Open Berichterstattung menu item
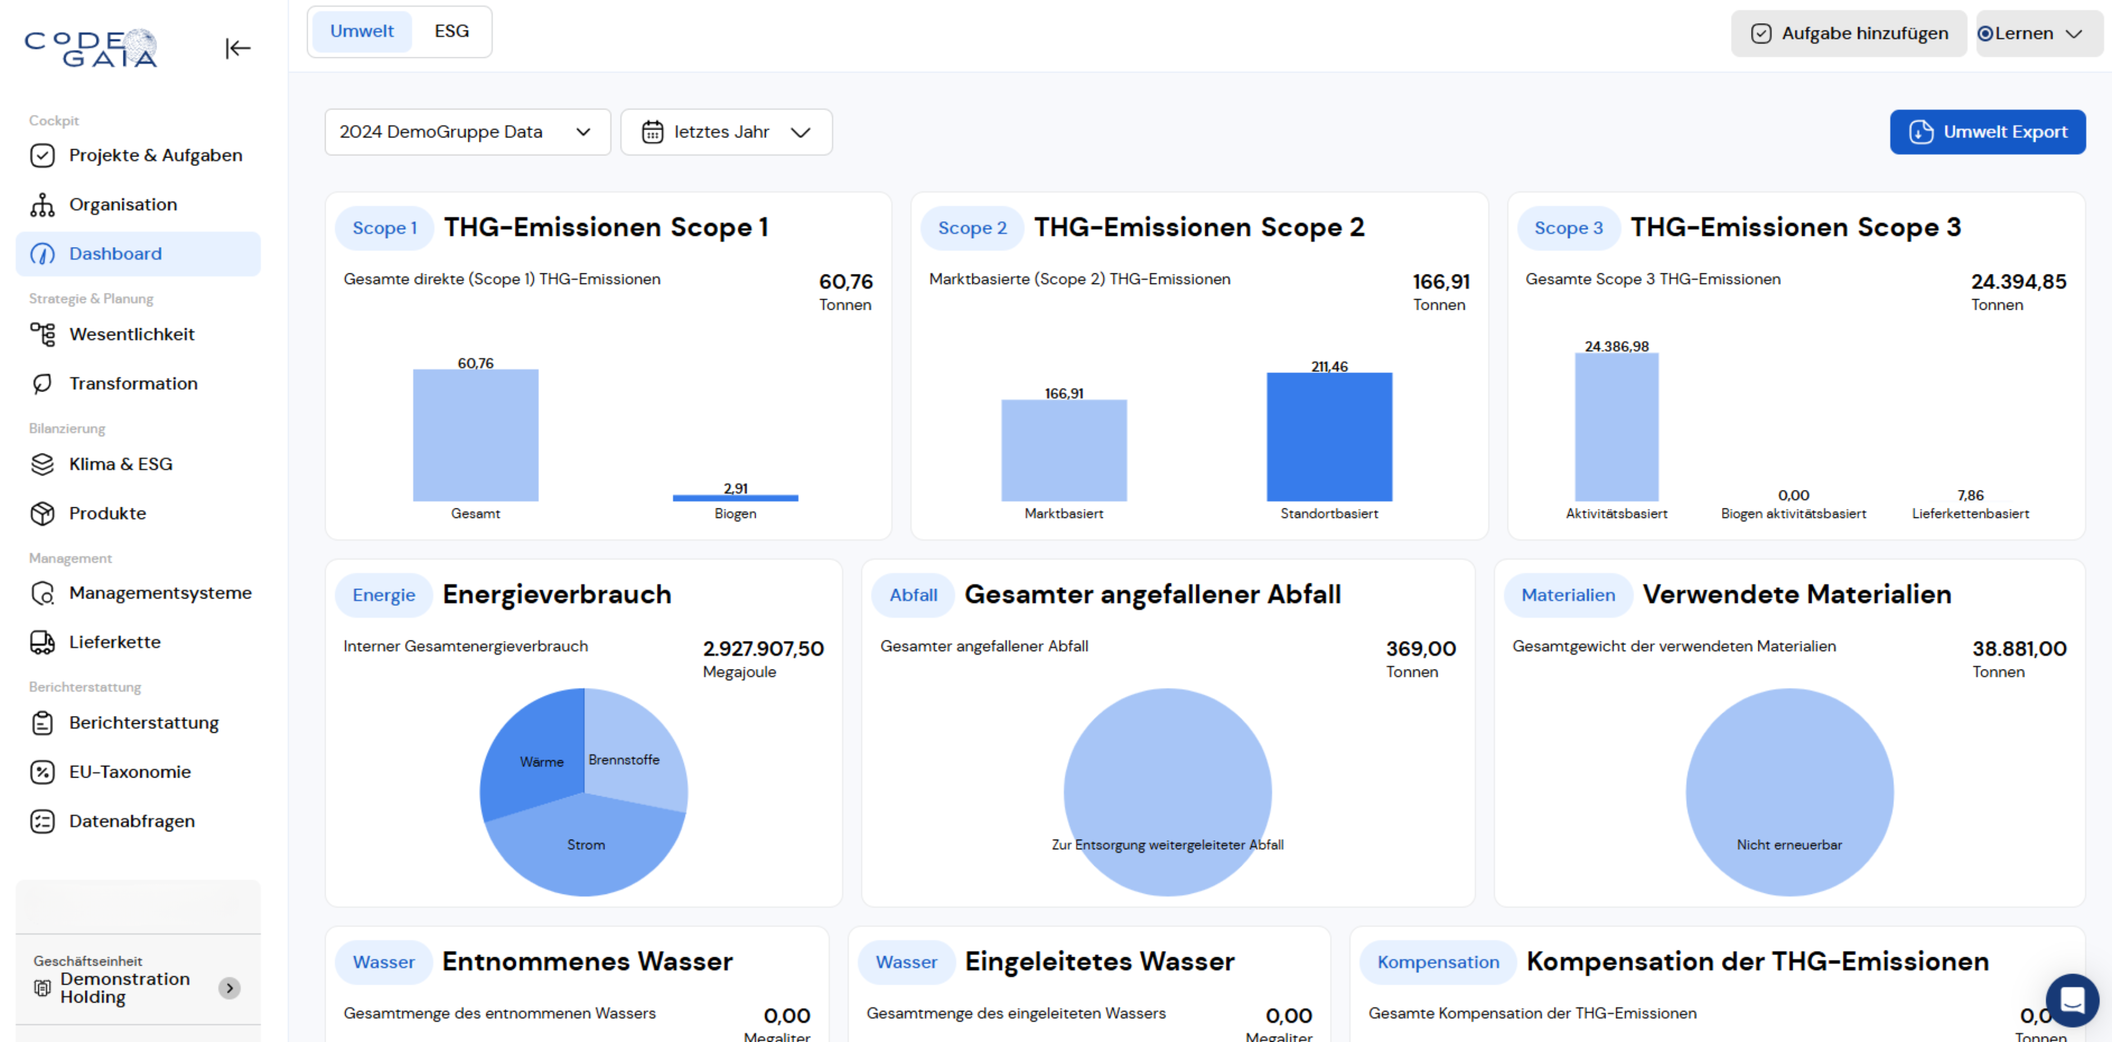 click(x=143, y=722)
